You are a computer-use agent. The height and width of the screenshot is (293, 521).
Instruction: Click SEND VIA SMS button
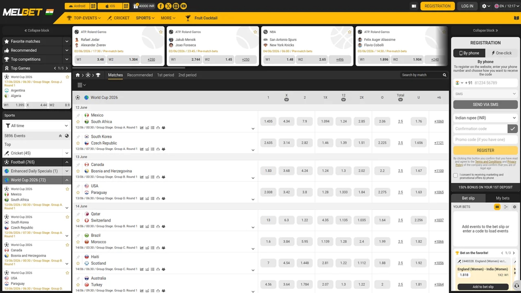click(x=485, y=104)
